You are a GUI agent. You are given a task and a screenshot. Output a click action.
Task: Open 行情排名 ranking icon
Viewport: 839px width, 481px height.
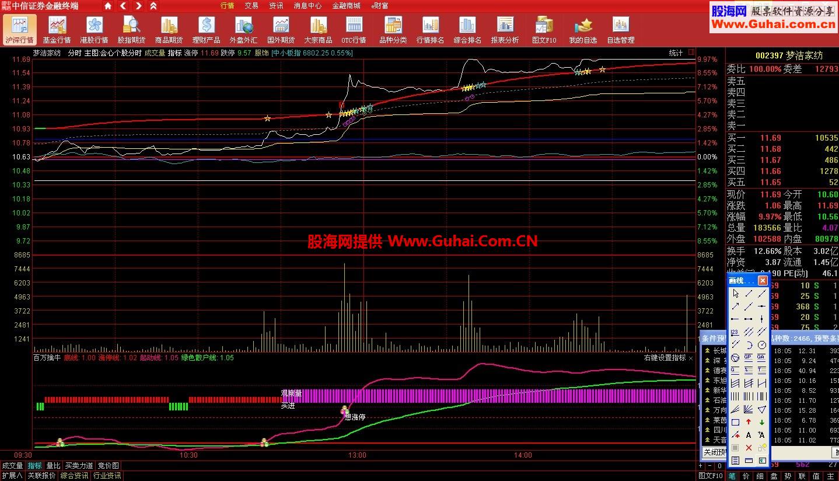click(430, 30)
